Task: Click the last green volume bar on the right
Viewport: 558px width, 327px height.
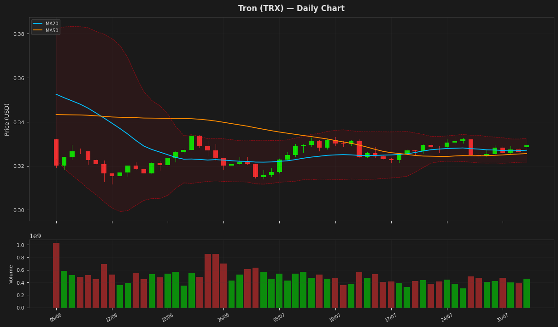Action: click(527, 293)
